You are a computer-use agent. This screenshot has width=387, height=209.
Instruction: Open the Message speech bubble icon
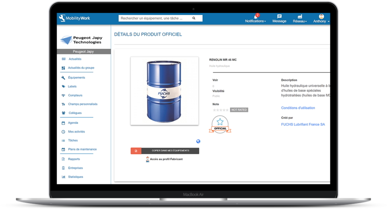(279, 16)
